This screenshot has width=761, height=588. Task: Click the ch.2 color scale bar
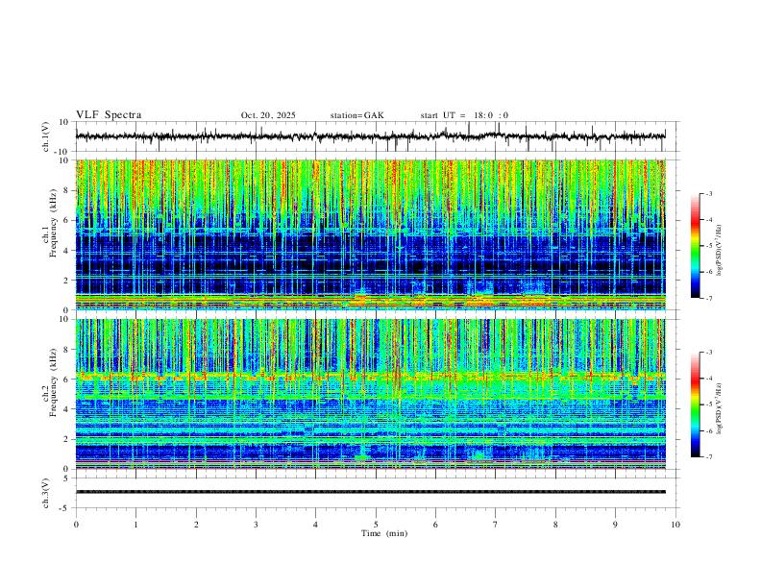pos(696,404)
